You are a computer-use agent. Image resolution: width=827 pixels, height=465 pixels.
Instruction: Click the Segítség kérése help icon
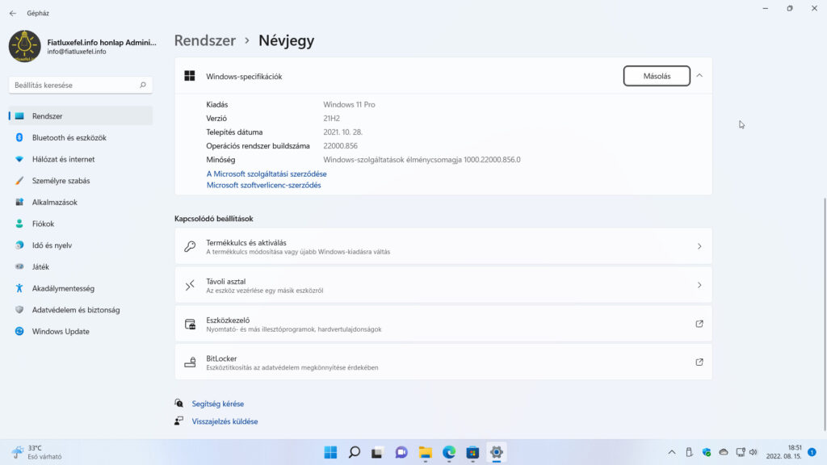click(179, 404)
